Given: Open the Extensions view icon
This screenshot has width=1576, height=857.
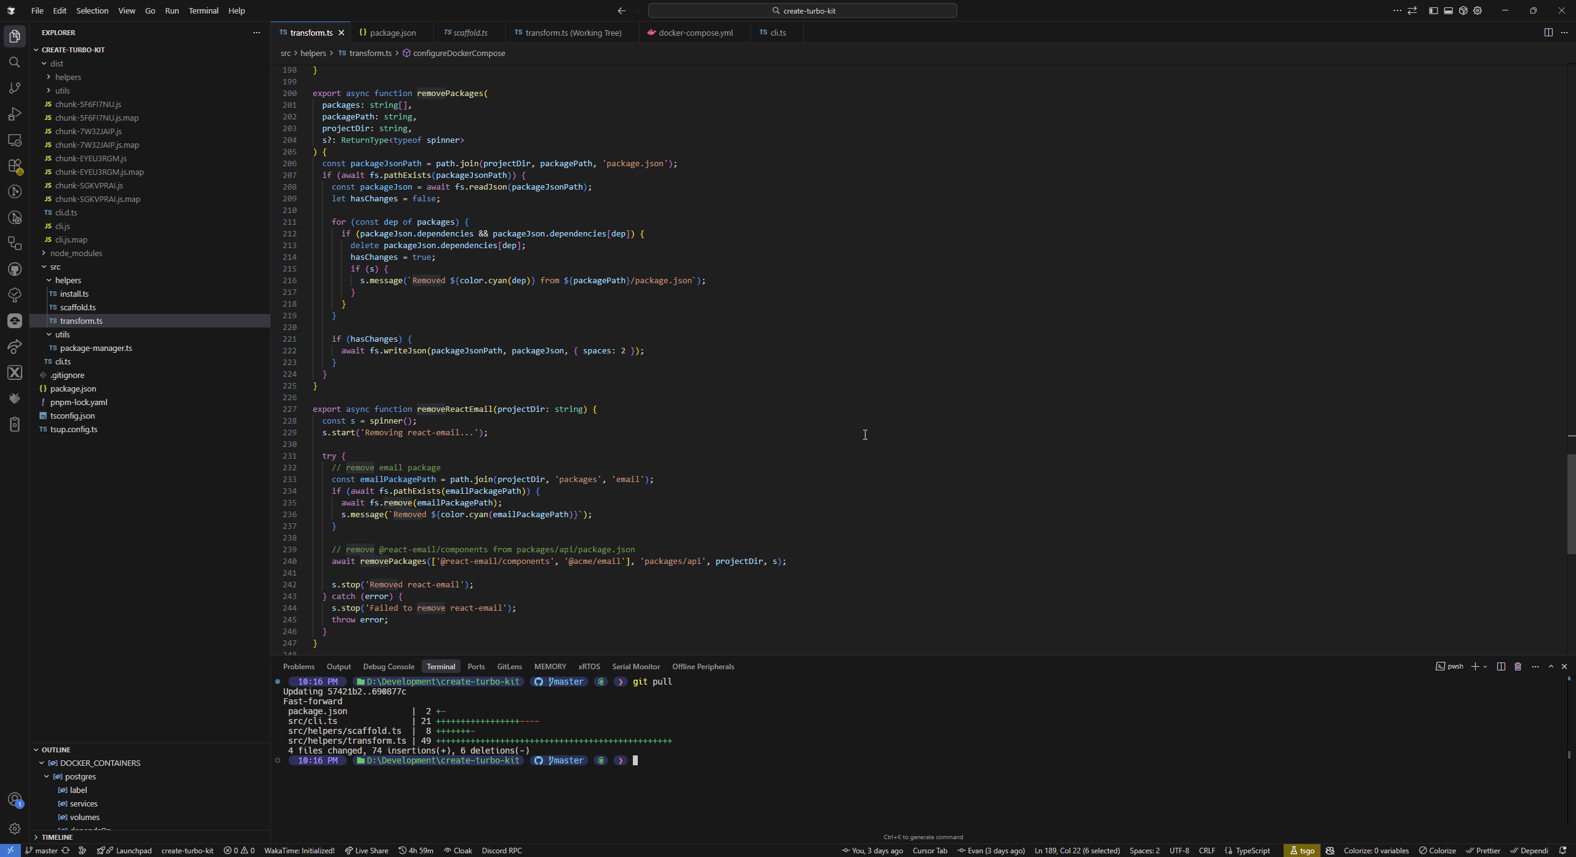Looking at the screenshot, I should 15,166.
